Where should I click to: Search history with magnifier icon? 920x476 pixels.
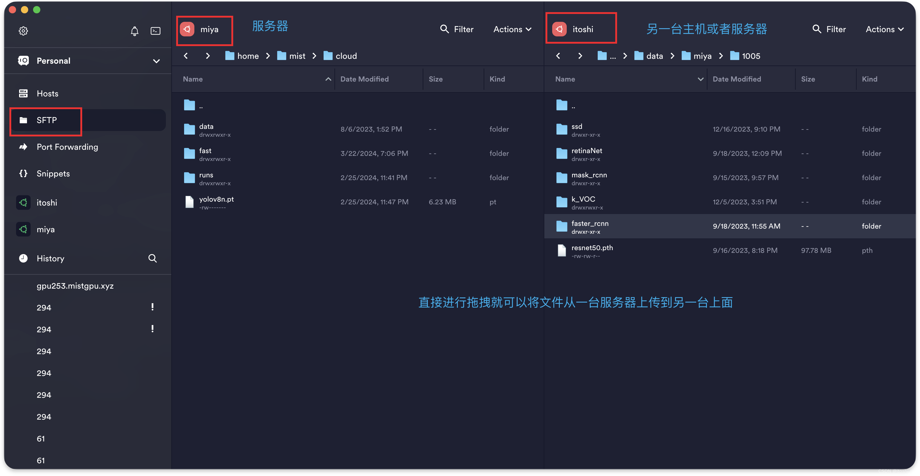click(x=153, y=258)
